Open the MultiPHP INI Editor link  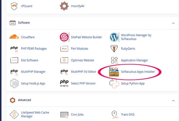(x=83, y=72)
